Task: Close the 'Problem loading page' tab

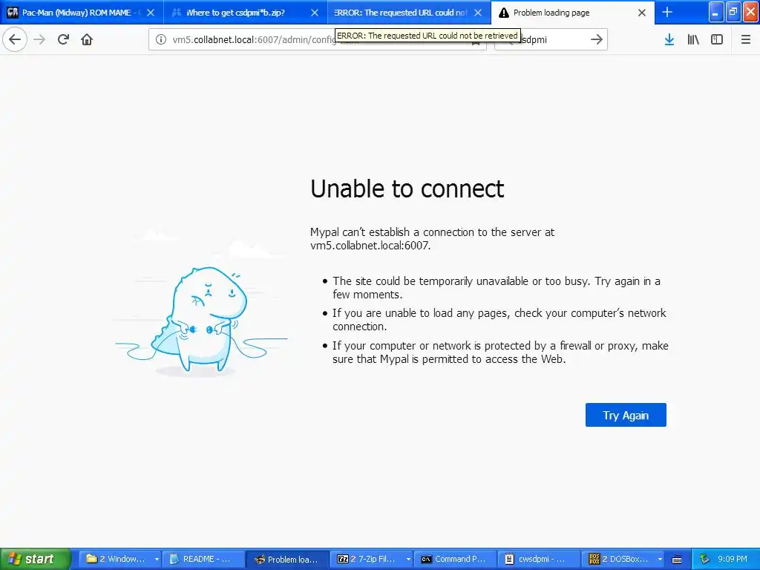Action: 642,13
